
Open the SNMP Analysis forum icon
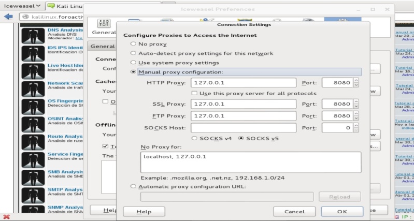point(33,210)
